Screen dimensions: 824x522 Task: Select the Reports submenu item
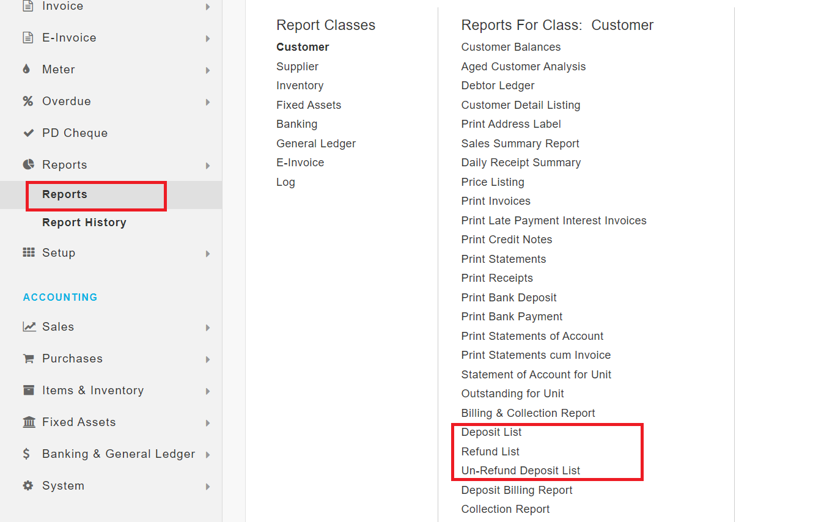pyautogui.click(x=65, y=194)
